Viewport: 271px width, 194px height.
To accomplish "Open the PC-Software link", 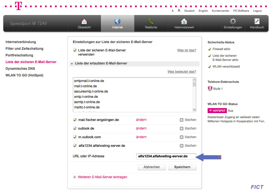I will point(241,11).
